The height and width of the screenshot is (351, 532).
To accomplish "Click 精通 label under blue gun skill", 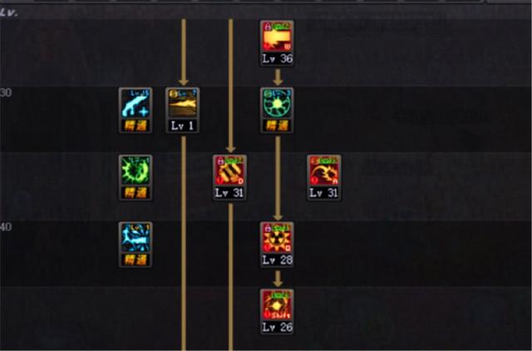I will click(135, 126).
